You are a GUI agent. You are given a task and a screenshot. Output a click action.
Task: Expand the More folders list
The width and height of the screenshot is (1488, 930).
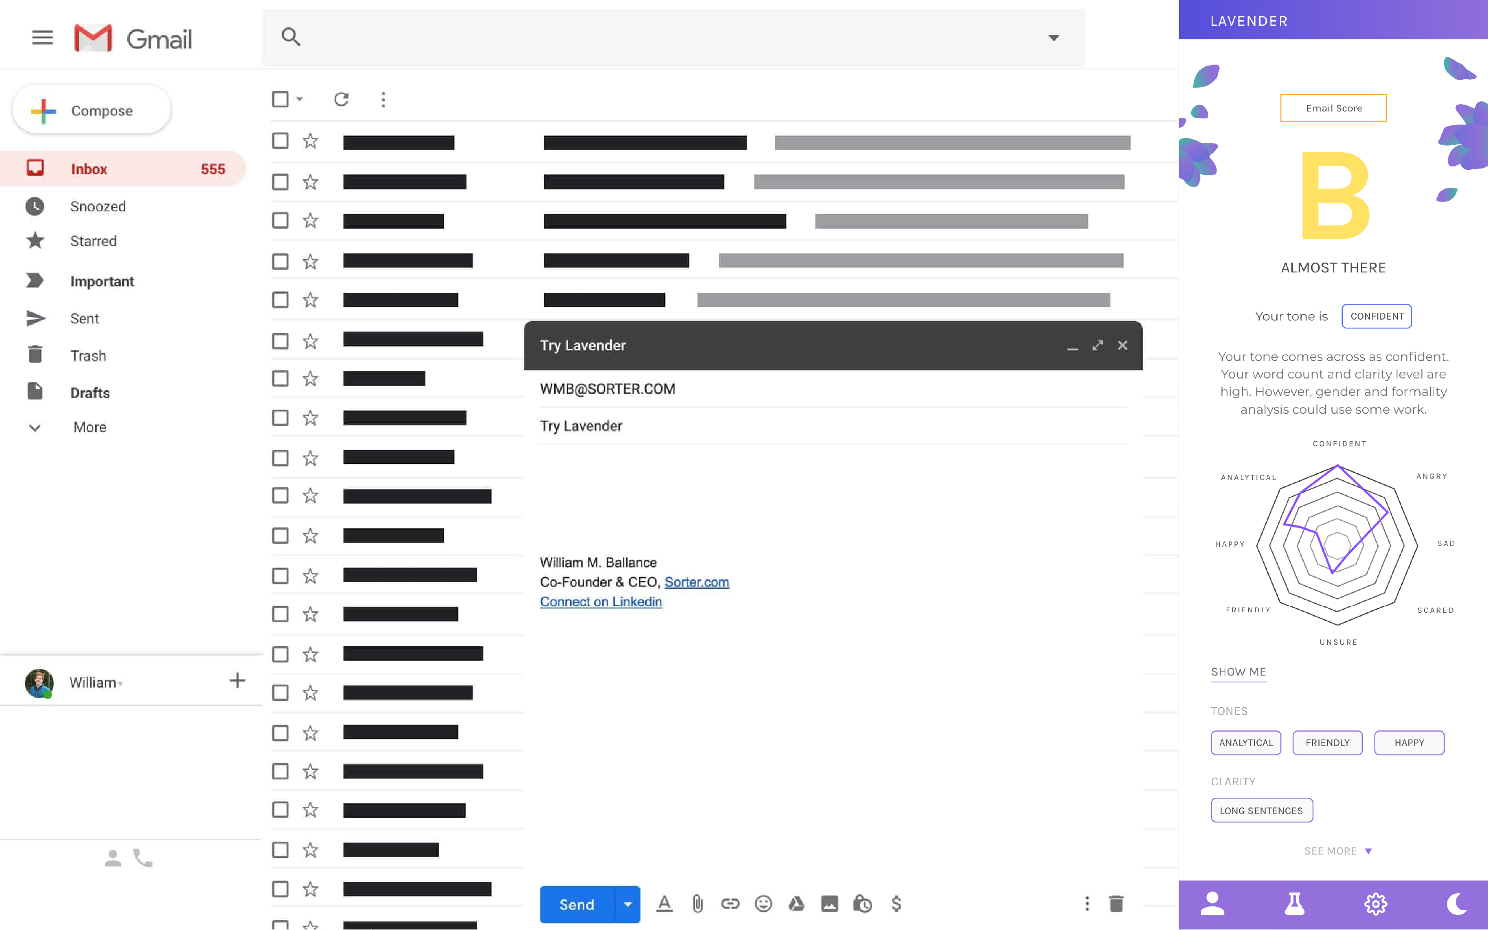[89, 427]
